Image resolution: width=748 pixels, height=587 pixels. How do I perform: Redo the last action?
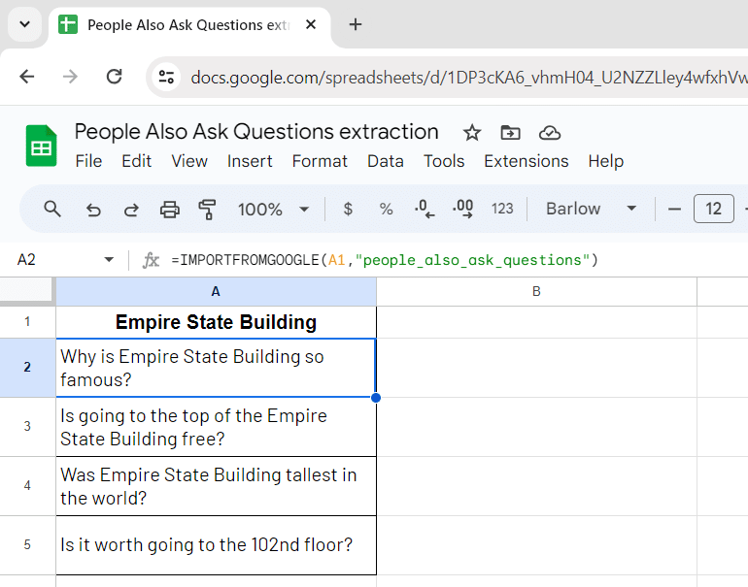(131, 209)
